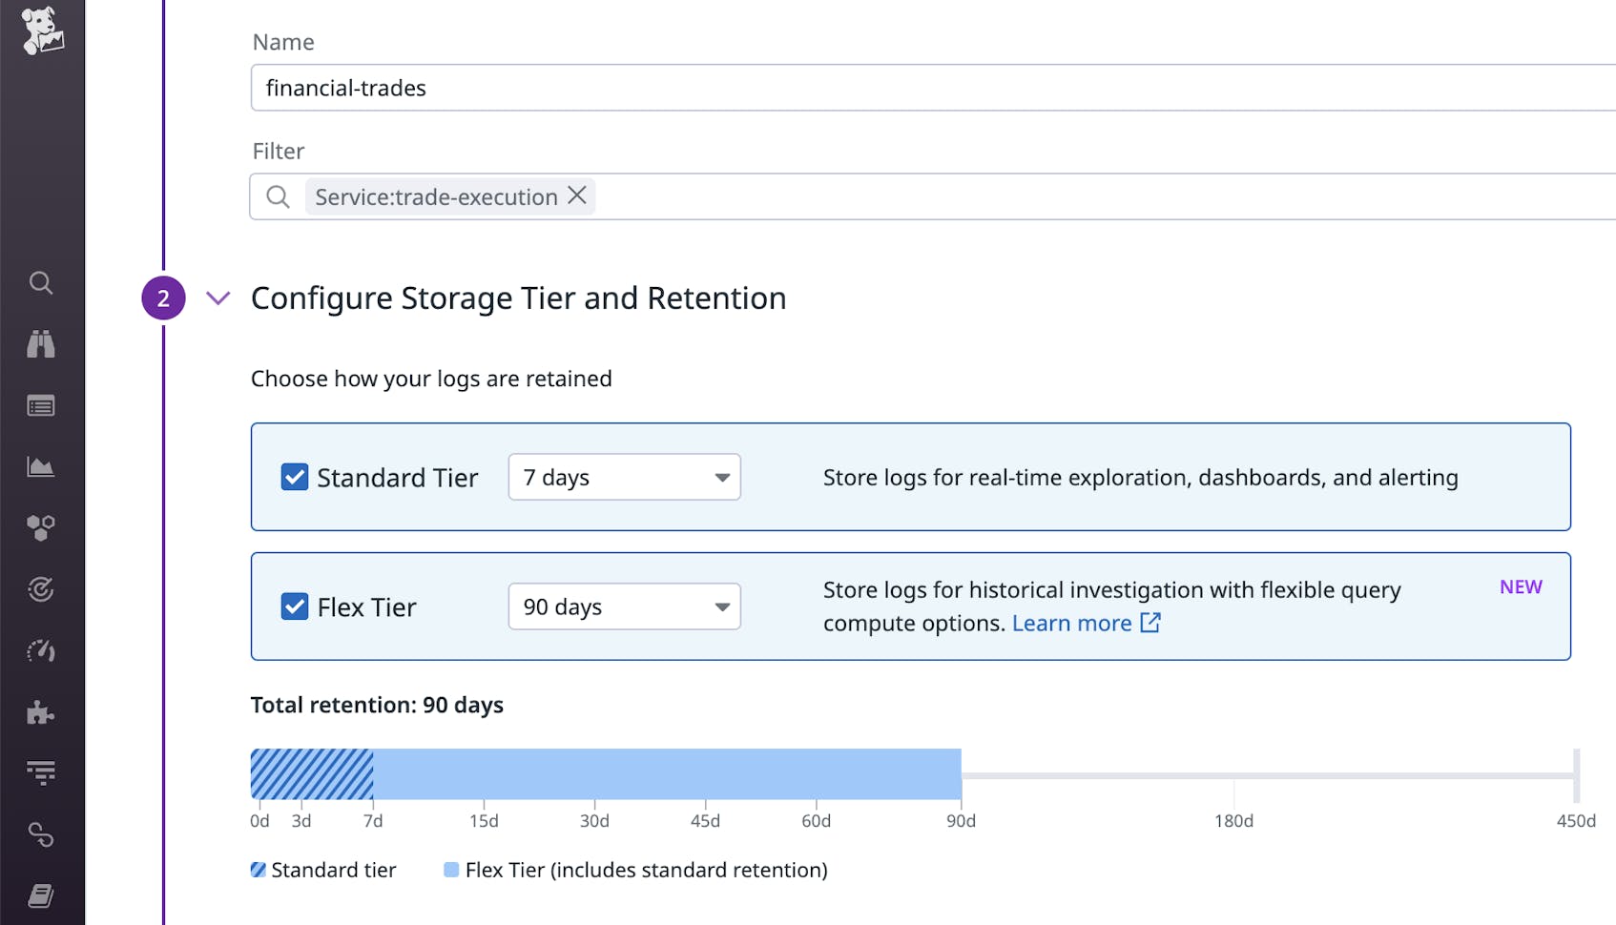The width and height of the screenshot is (1616, 925).
Task: Click the NEW label on Flex Tier
Action: click(1520, 586)
